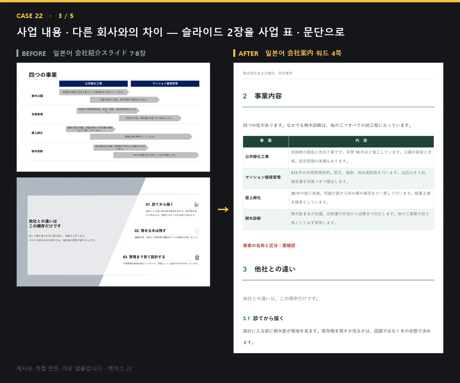Screen dimensions: 460x383
Task: Select the footer note 예시는 직접 만든 가상 샘플입니다
Action: click(x=74, y=369)
